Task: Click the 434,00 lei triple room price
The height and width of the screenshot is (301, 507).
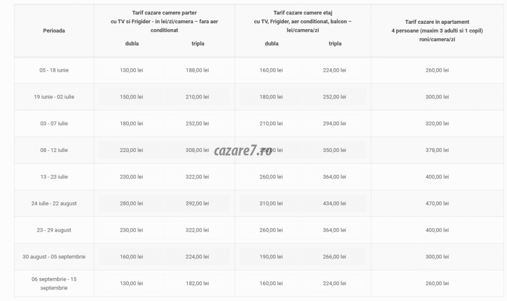Action: (334, 203)
